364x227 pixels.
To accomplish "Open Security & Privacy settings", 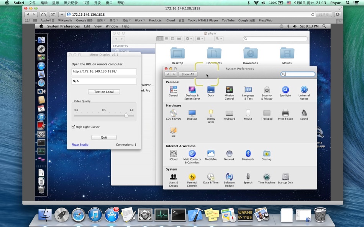I will point(267,90).
